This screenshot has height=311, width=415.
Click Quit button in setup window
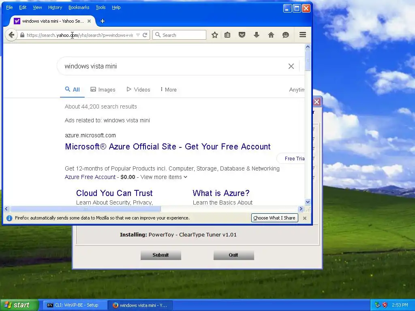[x=234, y=255]
